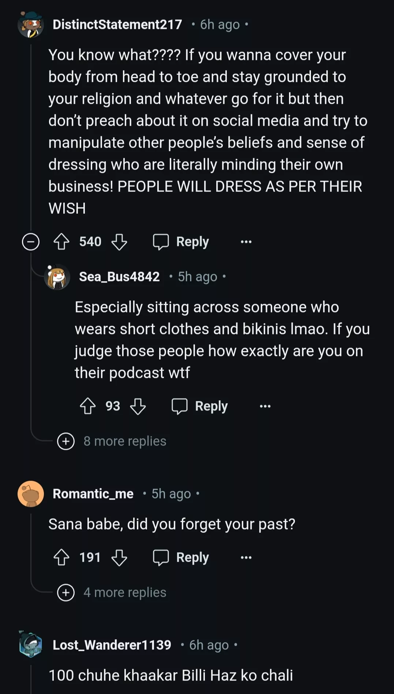Reply to Romantic_me's comment

pyautogui.click(x=181, y=557)
